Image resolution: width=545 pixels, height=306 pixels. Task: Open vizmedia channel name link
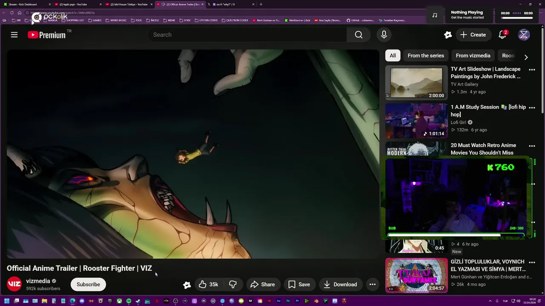point(38,281)
